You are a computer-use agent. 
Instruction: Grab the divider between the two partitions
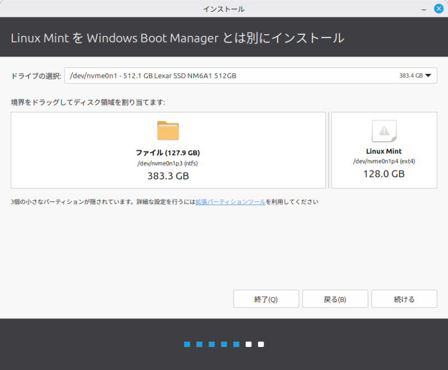tap(329, 150)
